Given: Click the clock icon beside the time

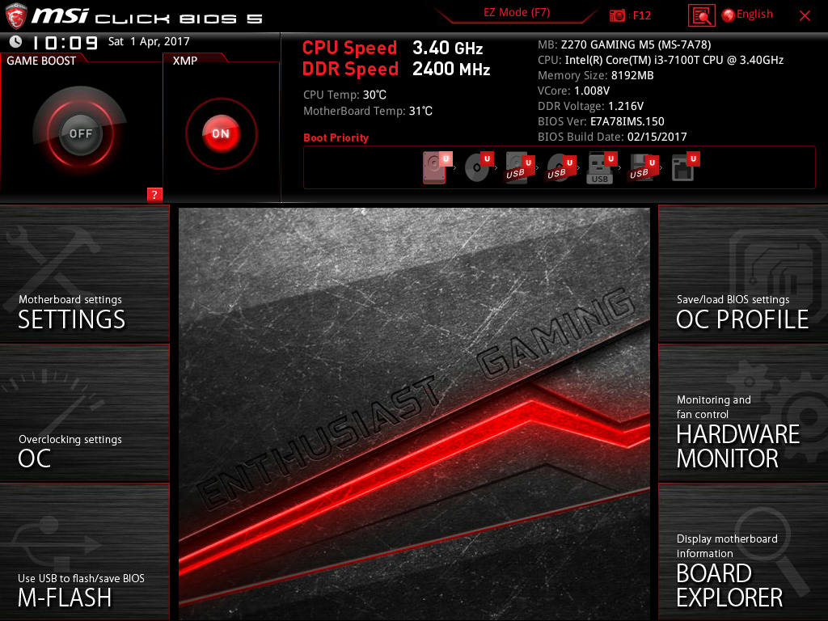Looking at the screenshot, I should pos(16,41).
